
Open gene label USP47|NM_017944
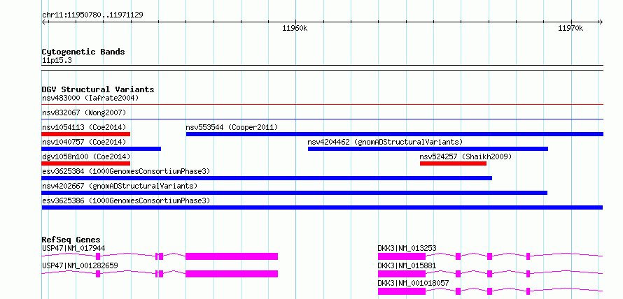point(73,248)
